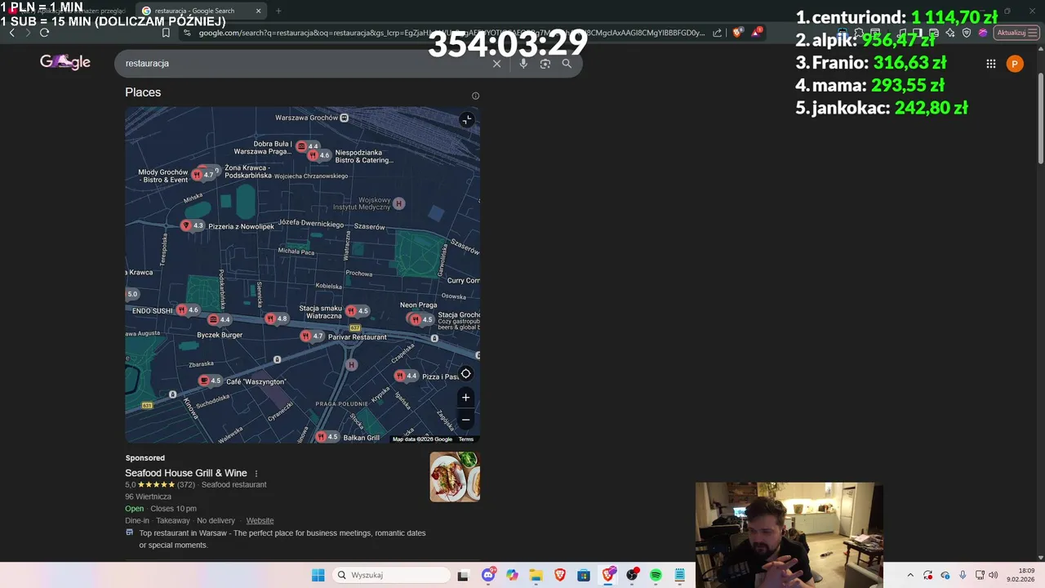Open the volume control in tray
Screen dimensions: 1045x588
pos(994,575)
